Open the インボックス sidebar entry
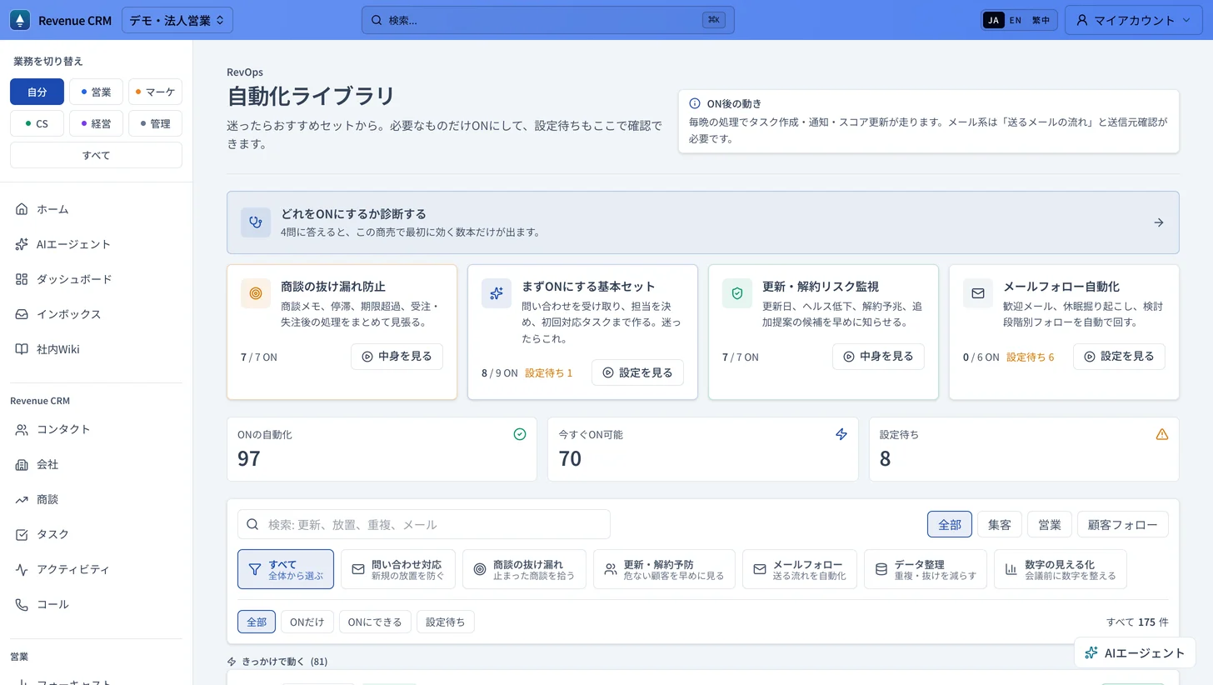Screen dimensions: 1213x685 point(96,314)
